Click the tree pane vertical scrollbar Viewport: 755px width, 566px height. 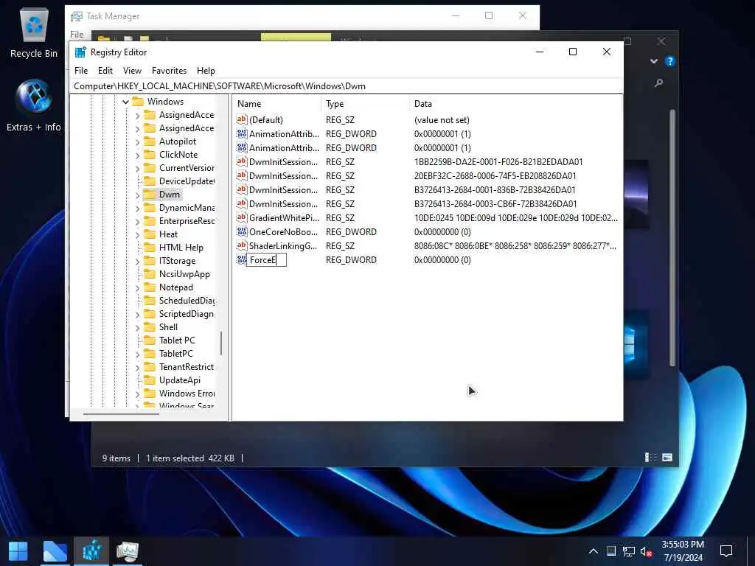click(x=221, y=343)
